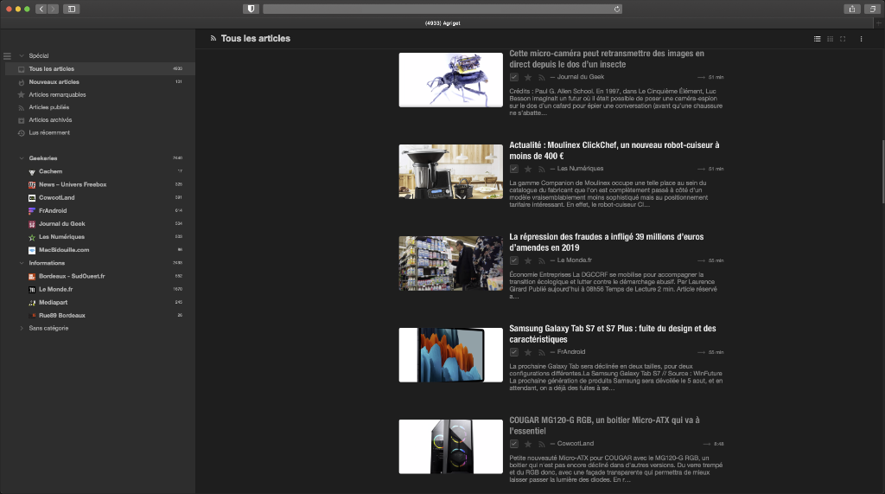Click FrAndroid source link under Samsung article
Image resolution: width=885 pixels, height=494 pixels.
(571, 351)
